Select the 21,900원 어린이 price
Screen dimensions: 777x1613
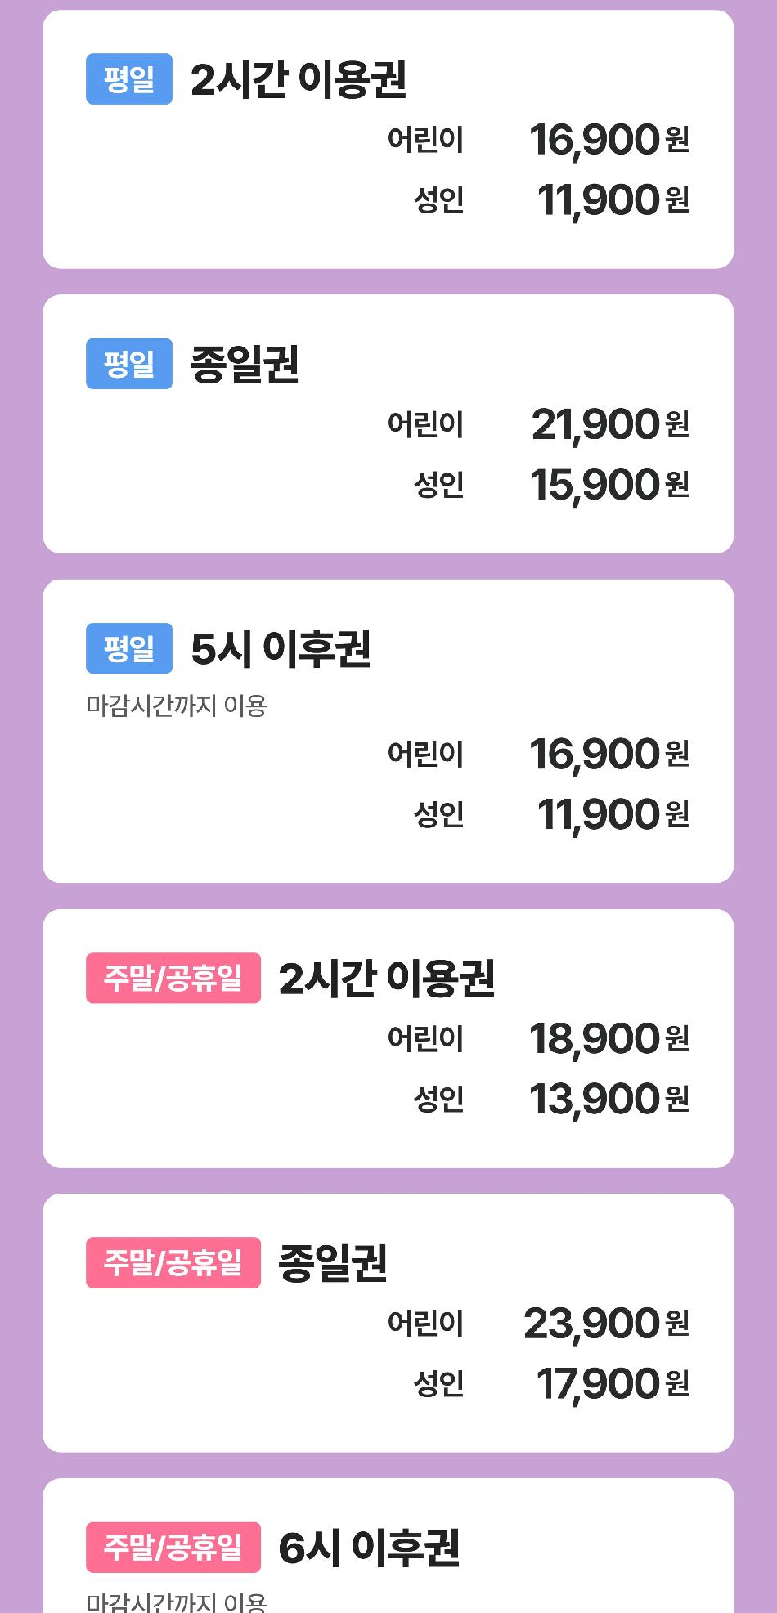[609, 424]
